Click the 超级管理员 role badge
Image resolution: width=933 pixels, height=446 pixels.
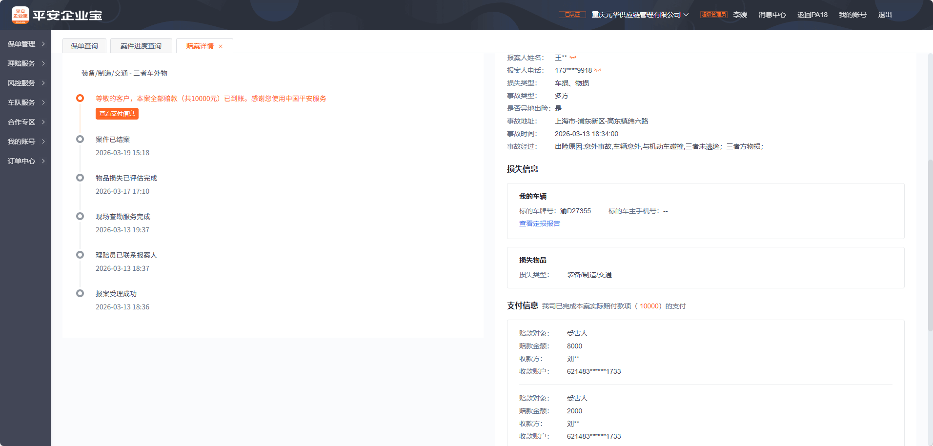tap(713, 15)
